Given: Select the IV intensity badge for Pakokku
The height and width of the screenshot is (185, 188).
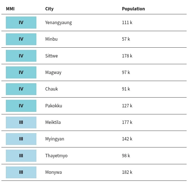Looking at the screenshot, I should 21,106.
